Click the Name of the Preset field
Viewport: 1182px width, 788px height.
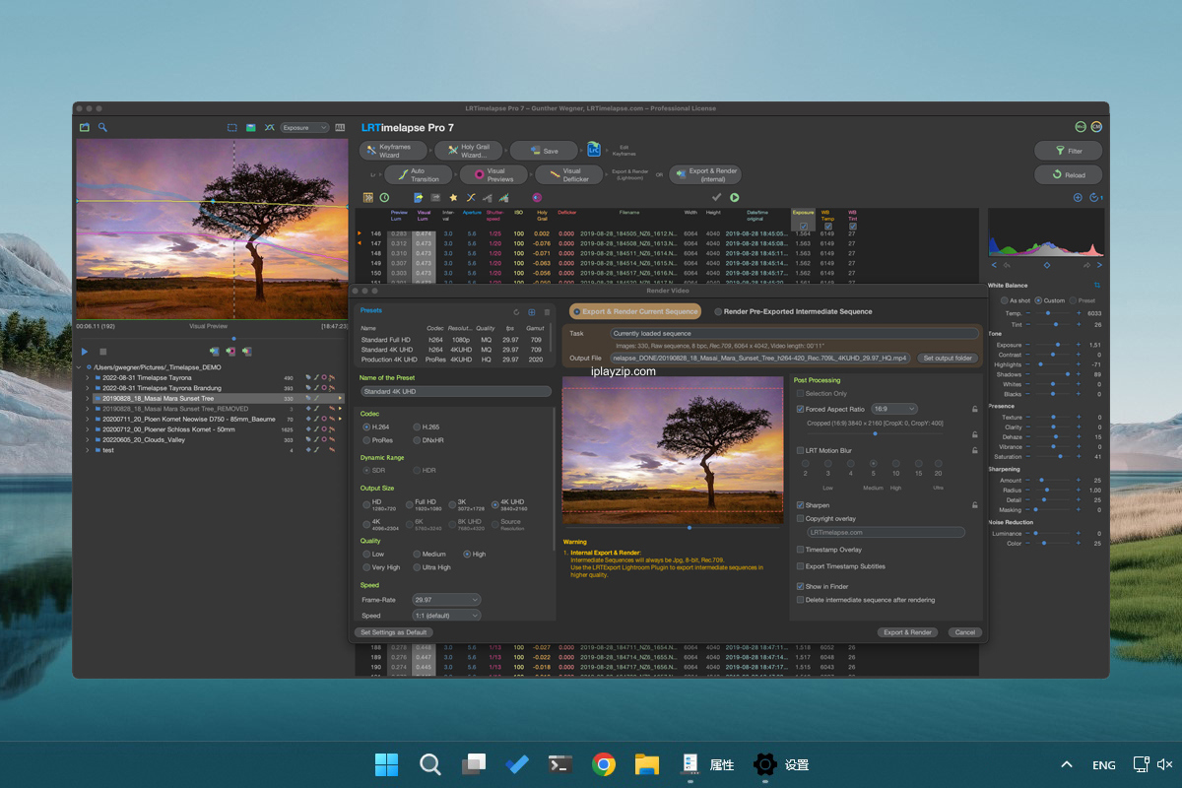[x=455, y=392]
